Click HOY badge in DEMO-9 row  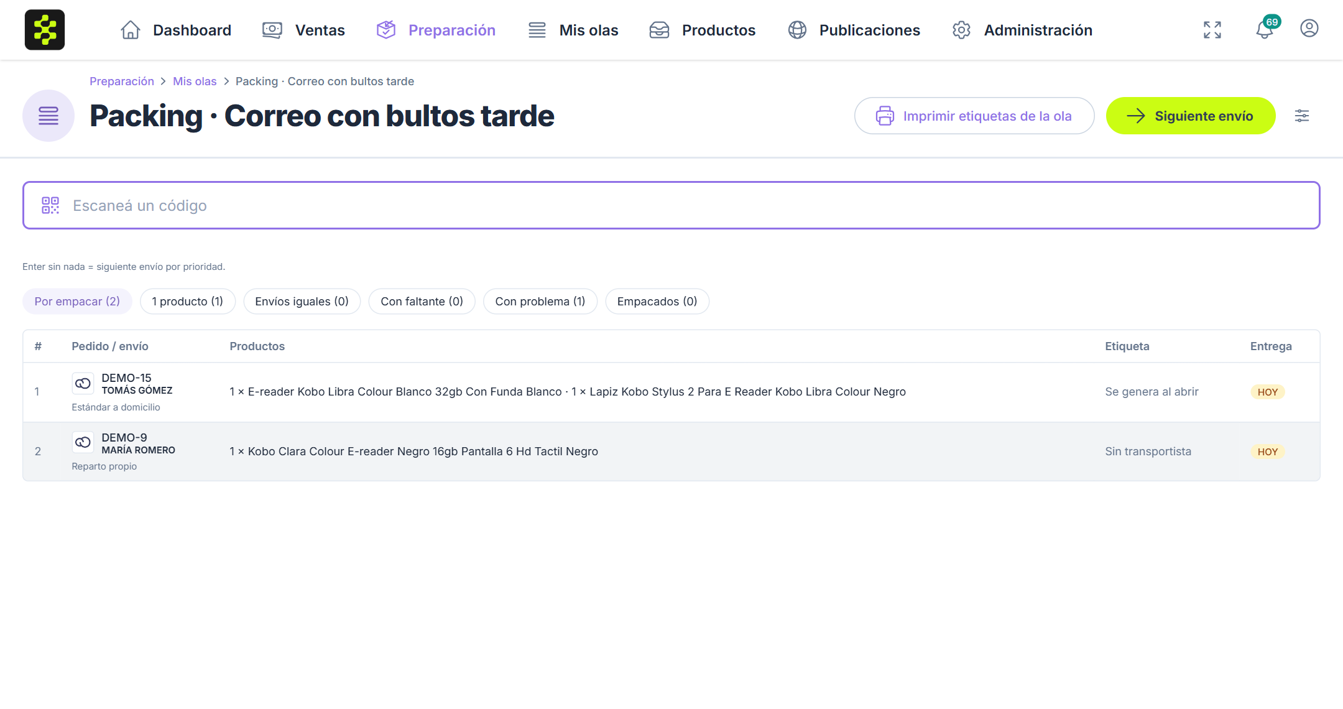[x=1268, y=452]
